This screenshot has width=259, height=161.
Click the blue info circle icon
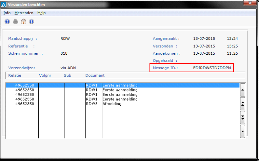32,22
